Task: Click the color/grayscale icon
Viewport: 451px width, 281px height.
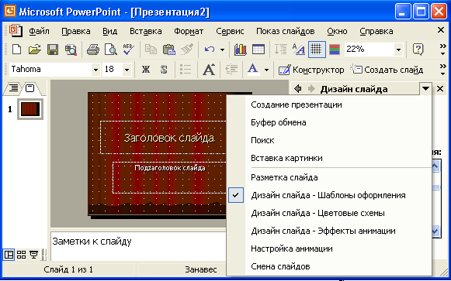Action: click(x=335, y=50)
